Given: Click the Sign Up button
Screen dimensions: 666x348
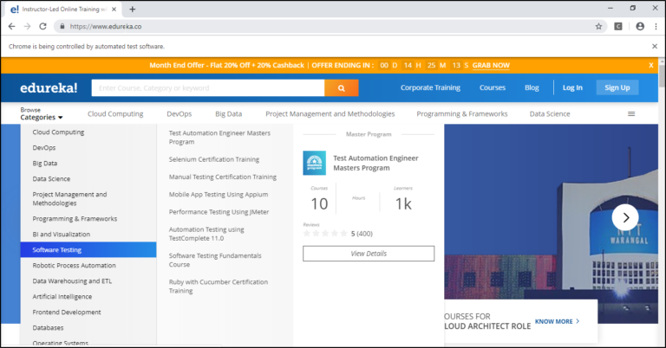Looking at the screenshot, I should point(617,87).
